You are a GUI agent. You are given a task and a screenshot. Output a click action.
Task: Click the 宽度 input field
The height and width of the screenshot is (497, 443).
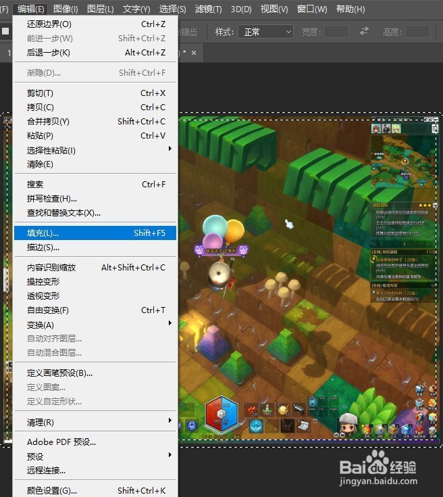pyautogui.click(x=336, y=32)
